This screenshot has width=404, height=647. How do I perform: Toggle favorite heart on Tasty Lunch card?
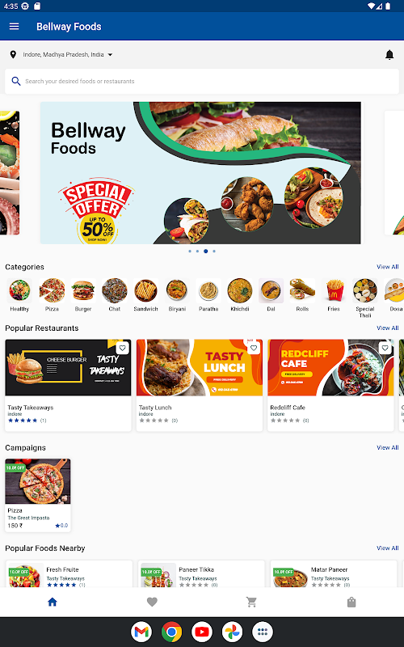coord(254,348)
